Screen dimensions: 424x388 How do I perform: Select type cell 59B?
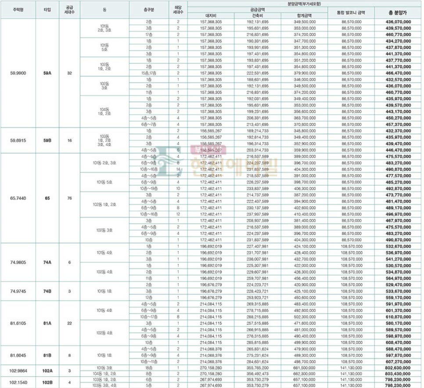tap(47, 140)
